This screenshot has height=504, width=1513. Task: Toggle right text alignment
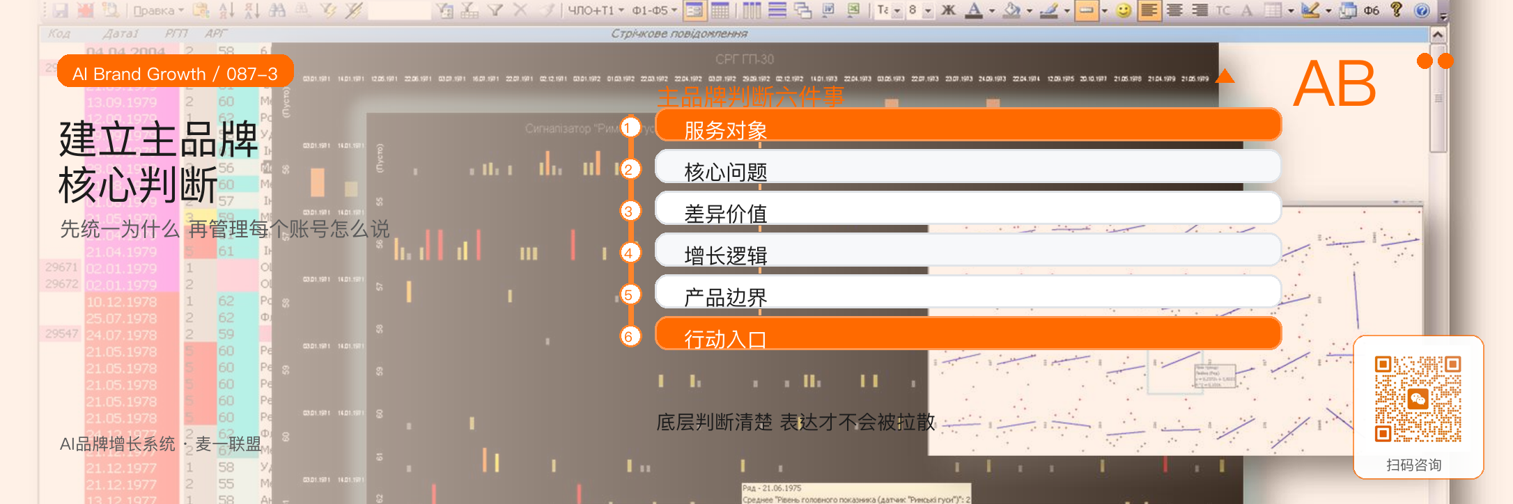tap(1200, 10)
